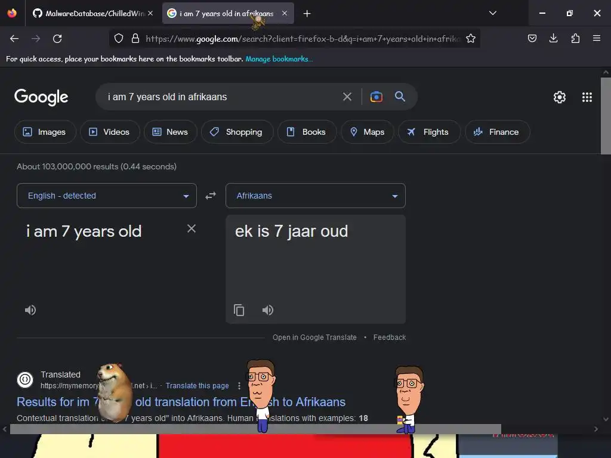Open the Google apps grid
The width and height of the screenshot is (611, 458).
[x=587, y=97]
